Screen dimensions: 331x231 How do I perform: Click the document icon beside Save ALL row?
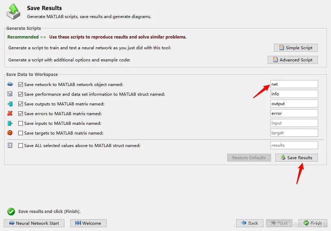(10, 145)
